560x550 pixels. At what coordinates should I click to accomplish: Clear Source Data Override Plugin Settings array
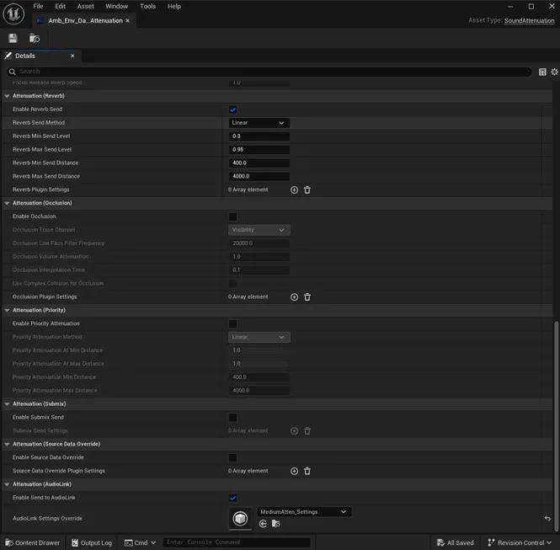307,471
